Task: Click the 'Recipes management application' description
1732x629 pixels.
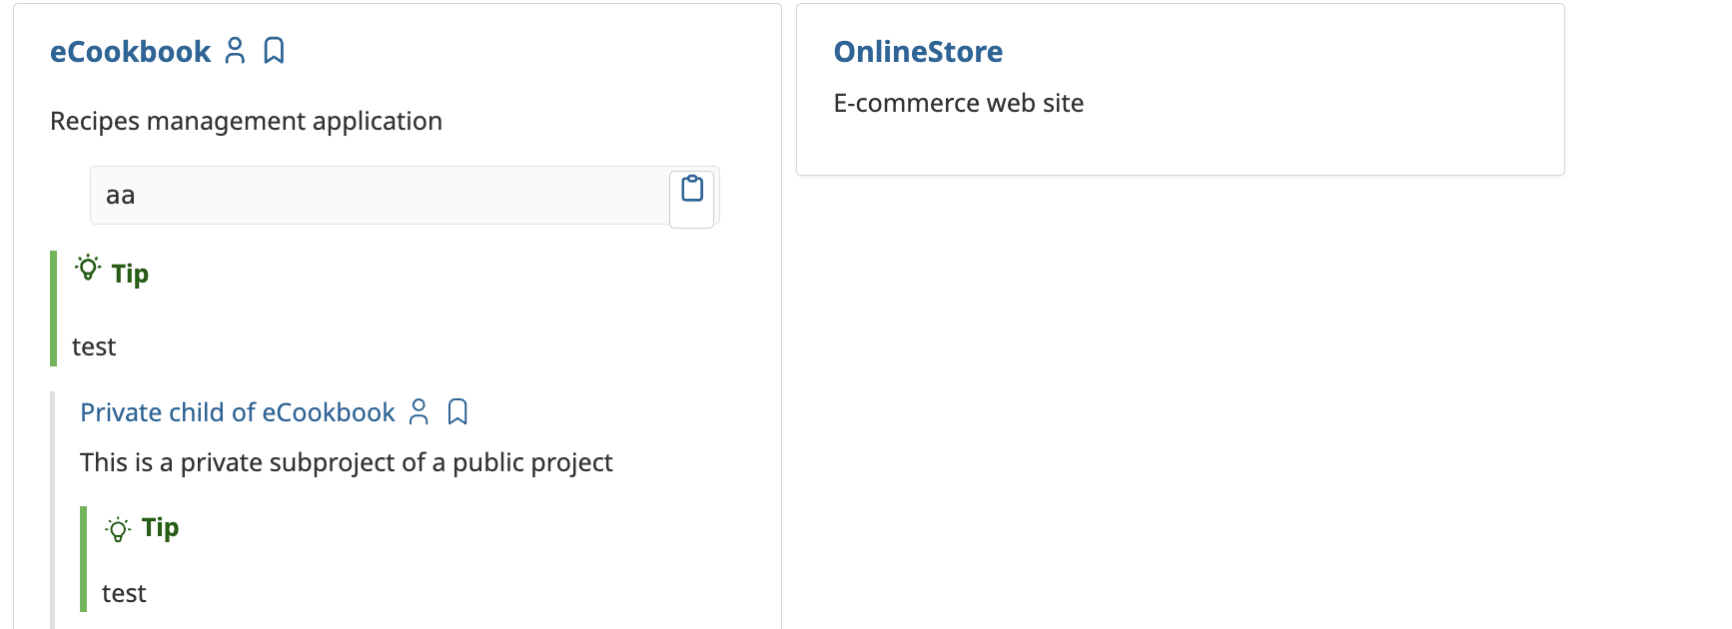Action: tap(246, 121)
